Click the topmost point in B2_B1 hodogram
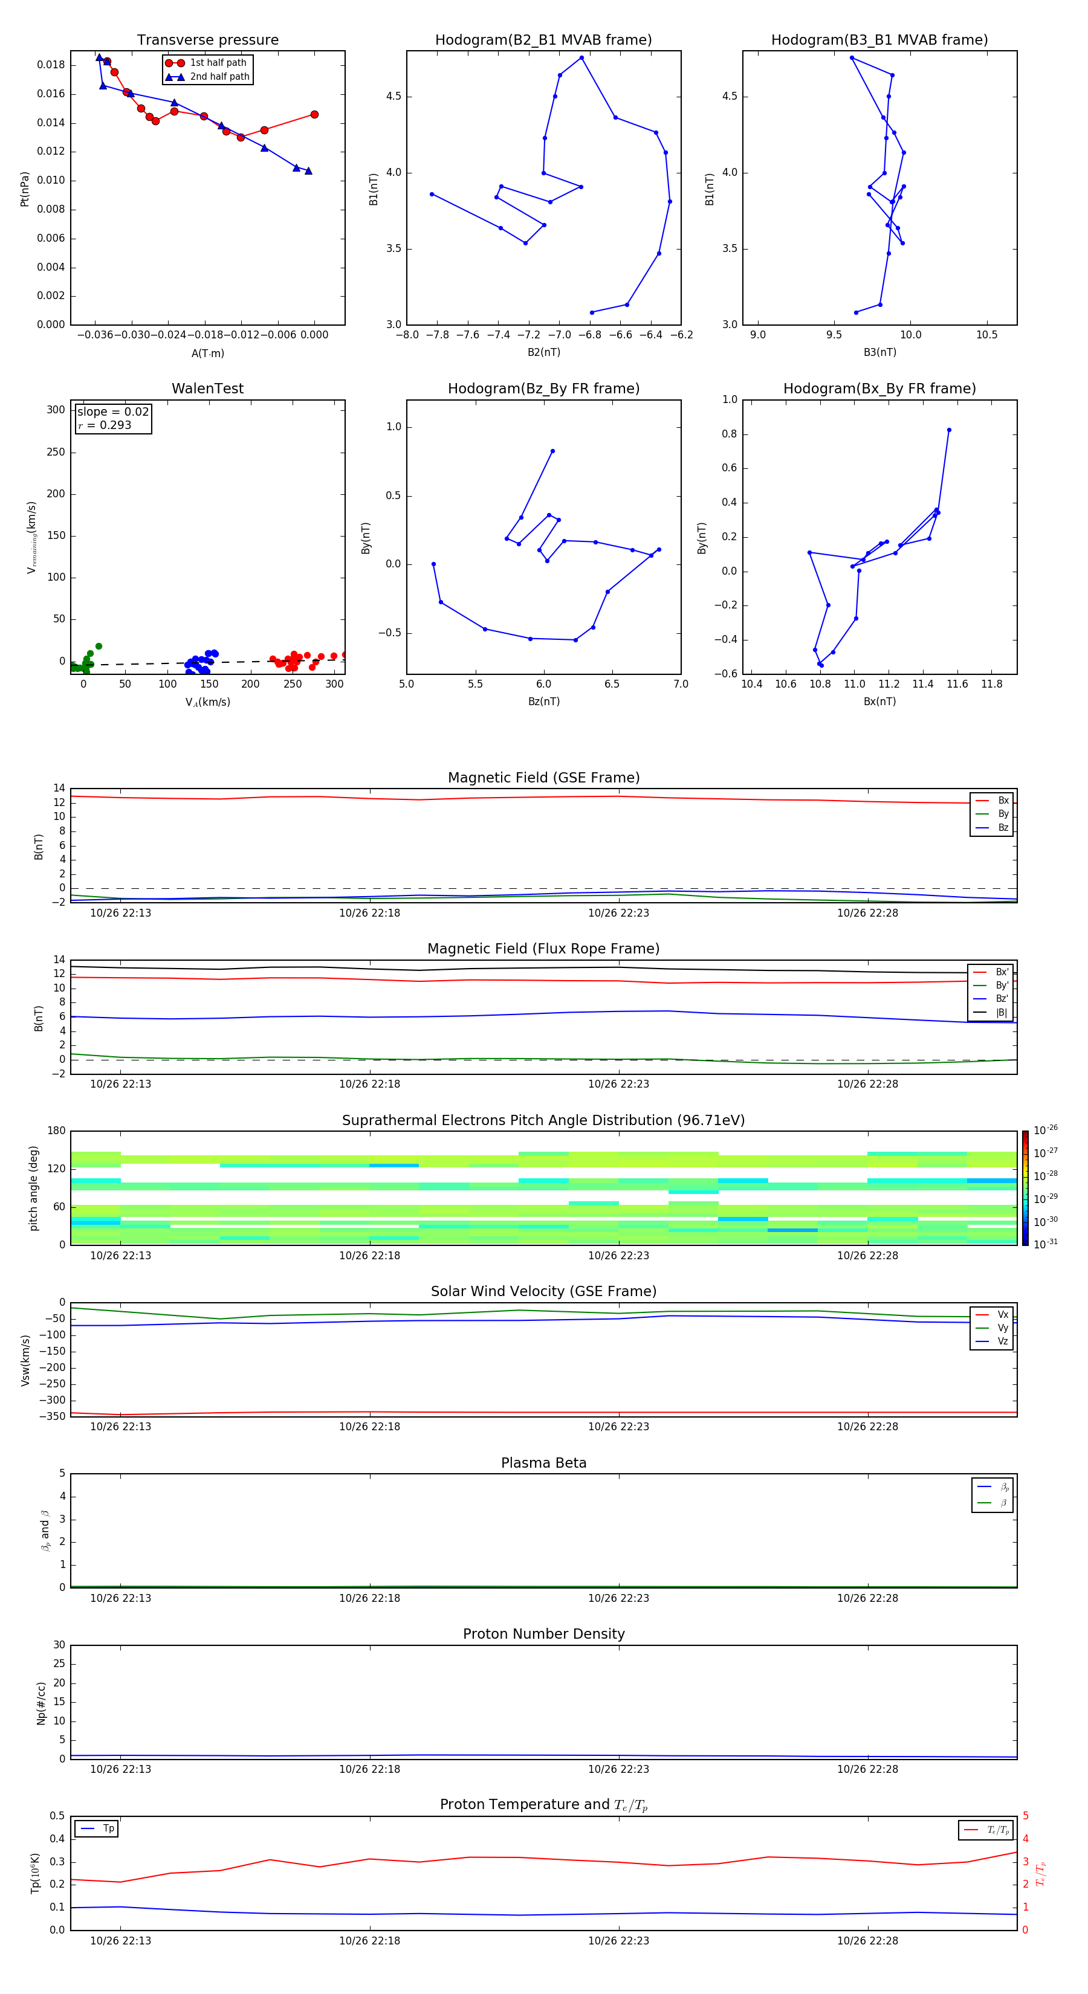 [x=581, y=57]
